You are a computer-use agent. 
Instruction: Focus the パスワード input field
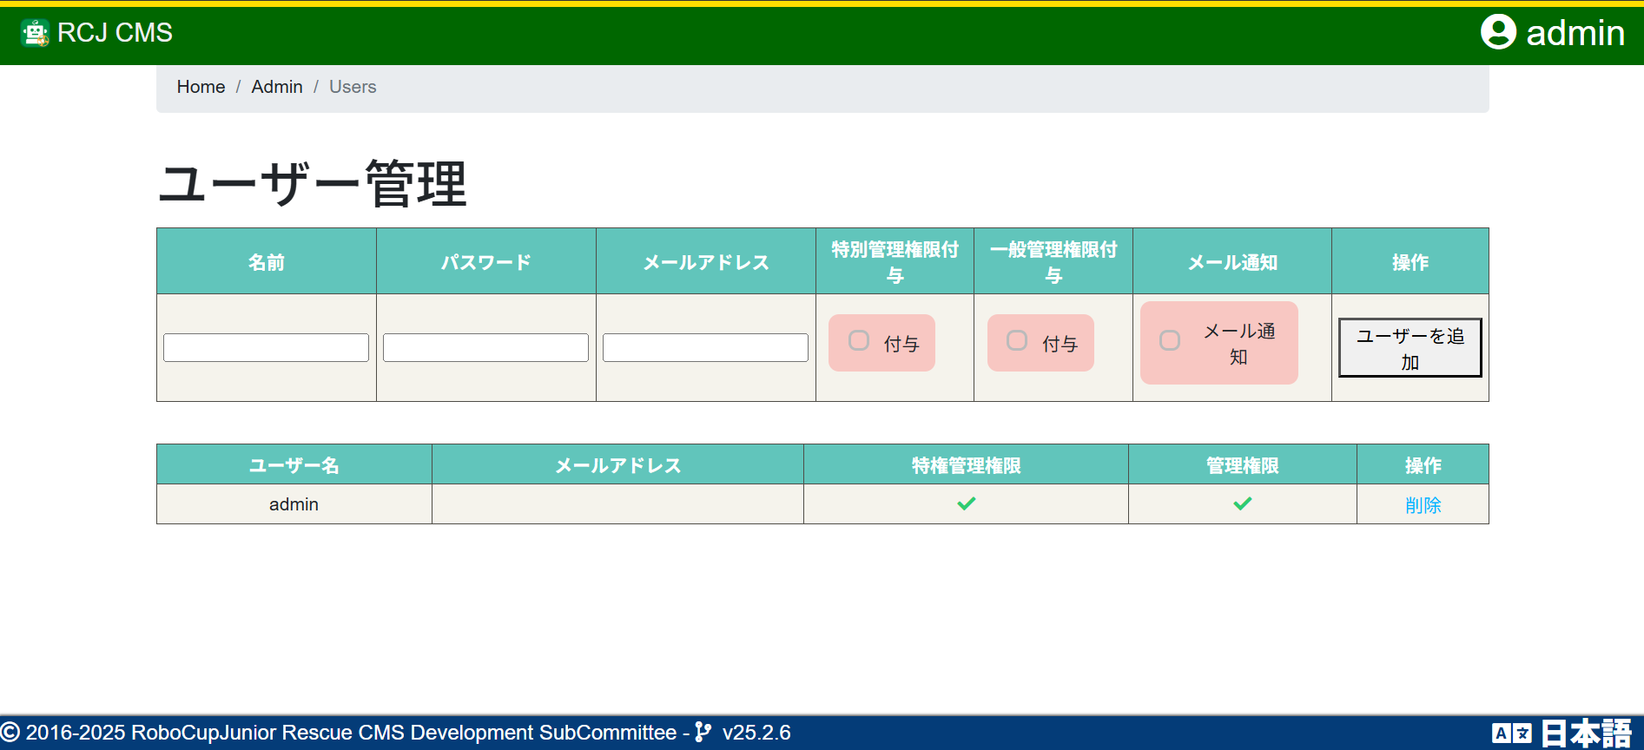[485, 347]
